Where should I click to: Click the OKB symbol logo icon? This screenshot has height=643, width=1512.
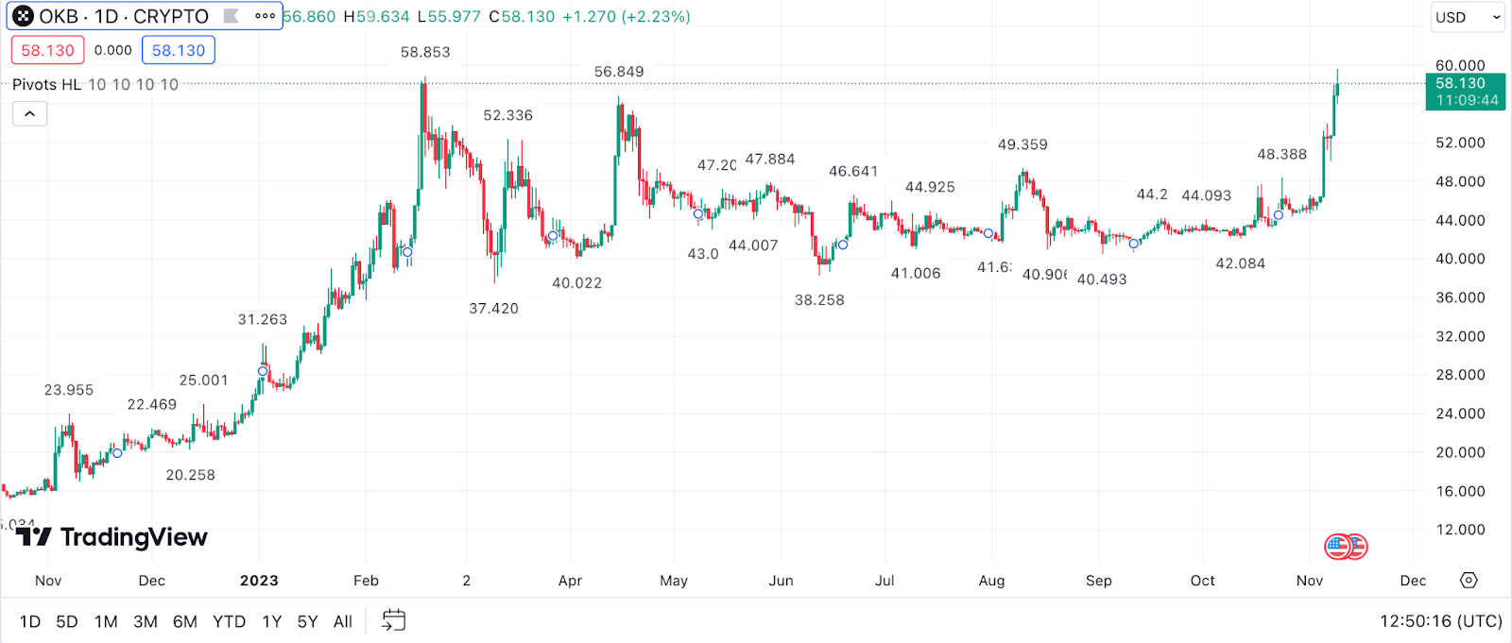point(23,16)
